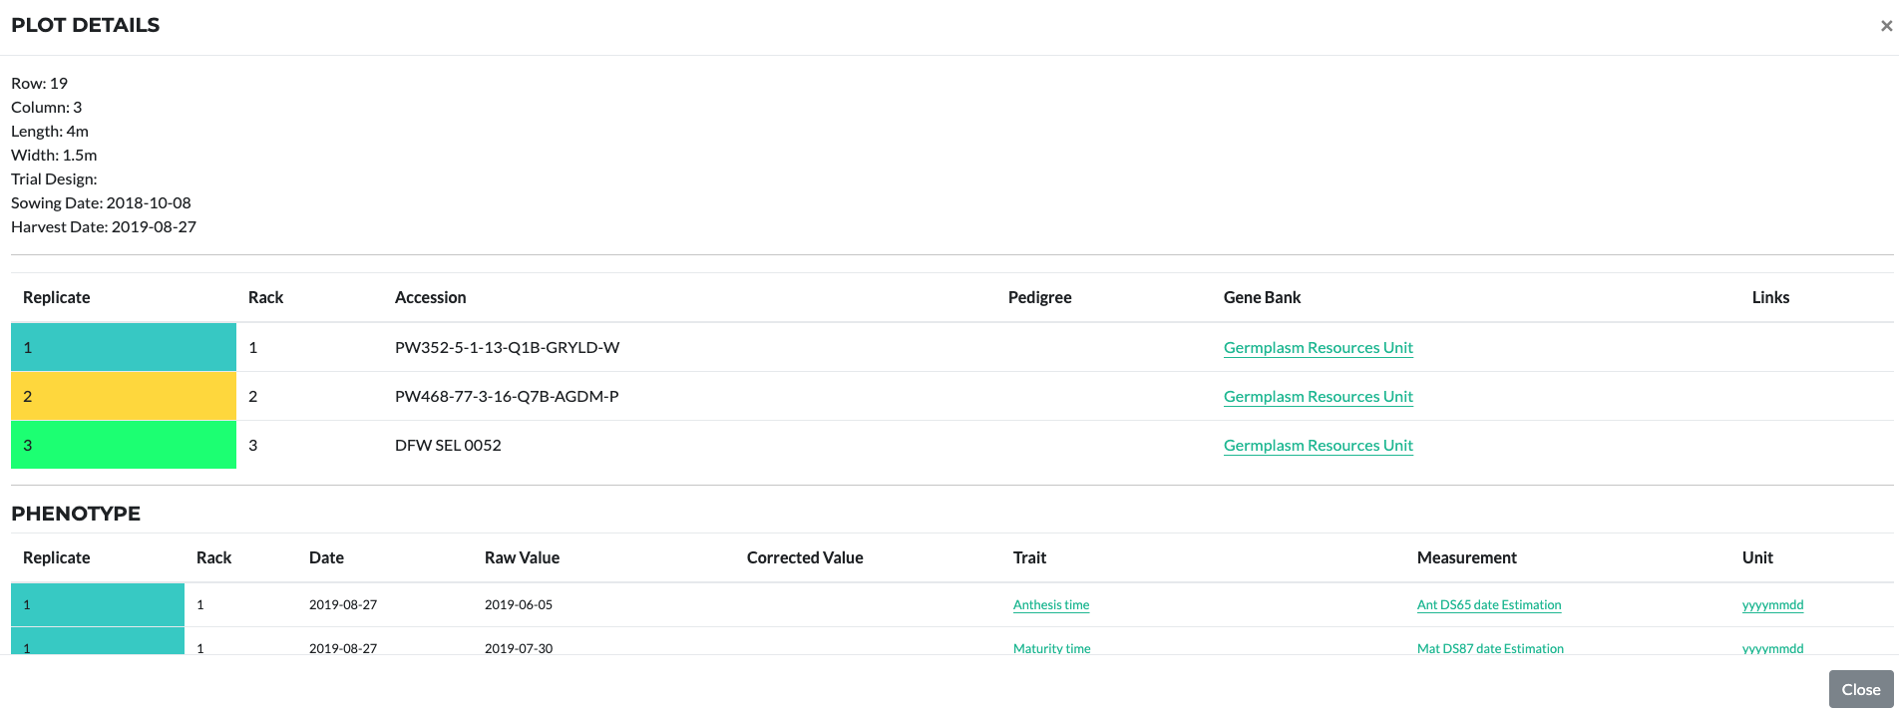Click the Pedigree column header
The height and width of the screenshot is (712, 1899).
point(1039,297)
